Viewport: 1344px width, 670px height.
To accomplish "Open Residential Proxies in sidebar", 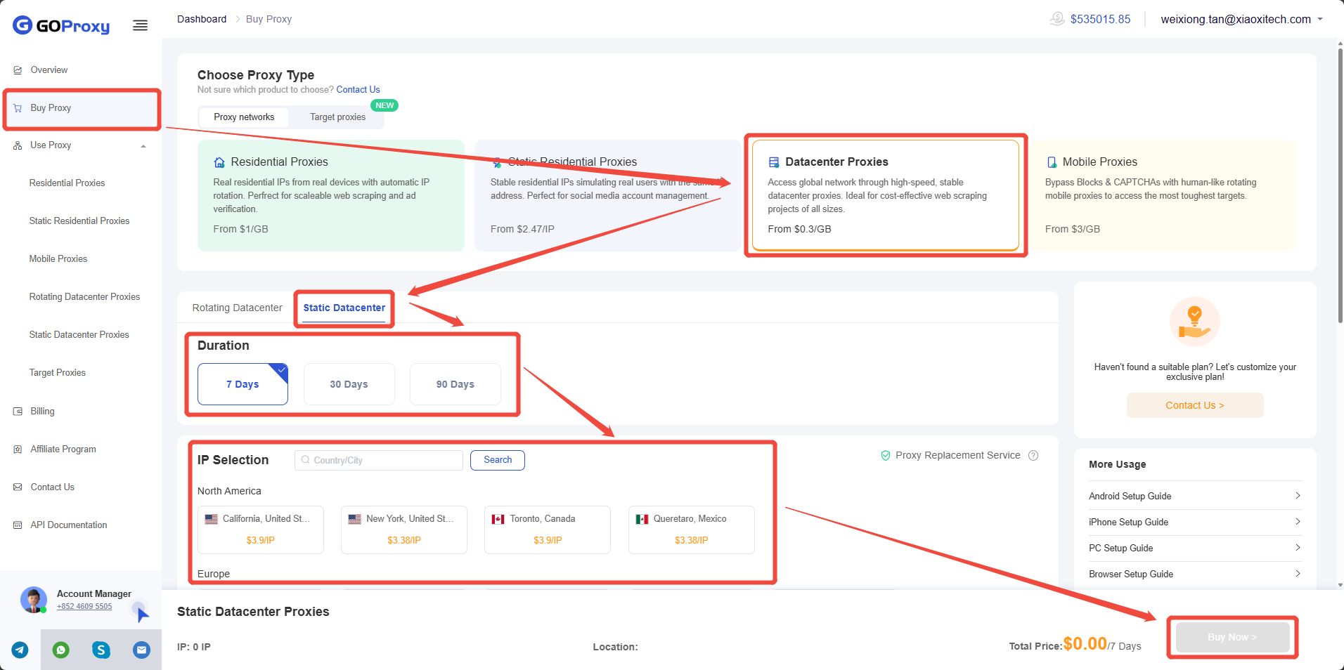I will click(x=67, y=183).
